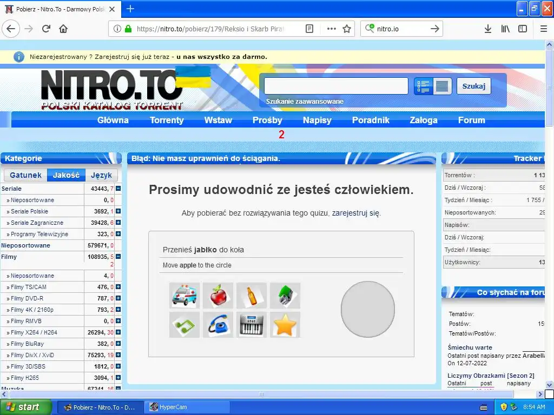
Task: Select the gold star captcha icon
Action: click(285, 325)
